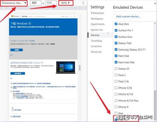Click the account icon in page header
The image size is (157, 122).
74,16
